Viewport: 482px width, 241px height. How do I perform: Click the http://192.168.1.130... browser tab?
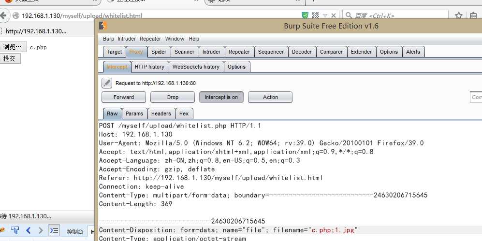coord(35,31)
